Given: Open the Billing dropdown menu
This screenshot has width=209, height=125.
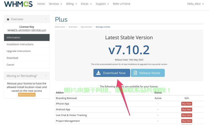Looking at the screenshot, I should tap(72, 4).
